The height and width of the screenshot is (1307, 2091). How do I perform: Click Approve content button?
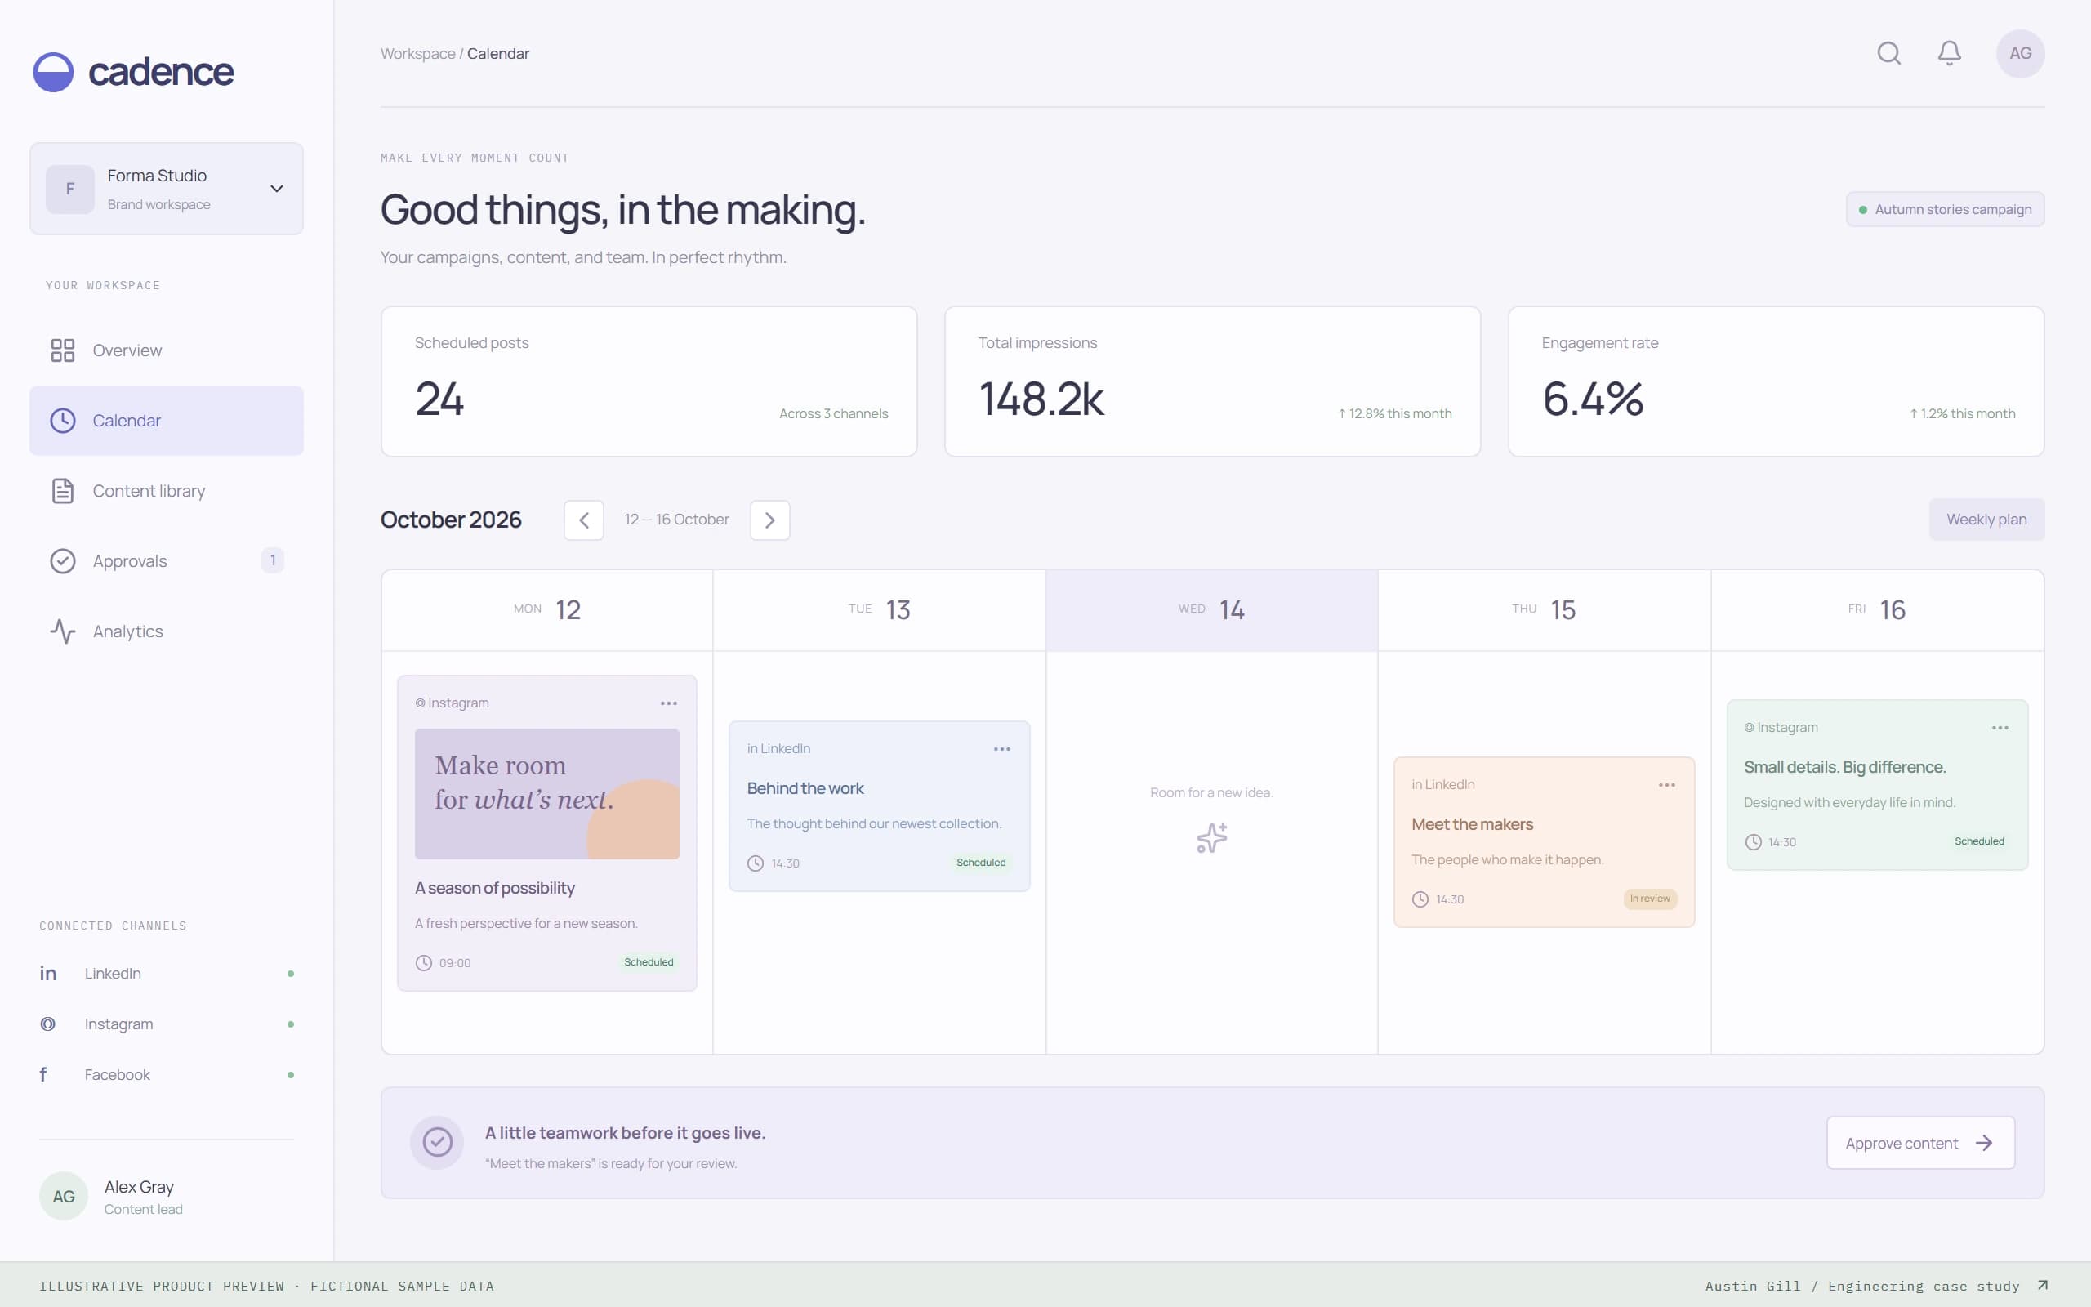[x=1920, y=1143]
